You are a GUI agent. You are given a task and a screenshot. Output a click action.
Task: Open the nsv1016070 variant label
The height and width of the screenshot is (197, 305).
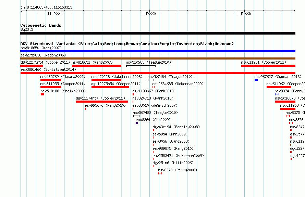(x=290, y=98)
